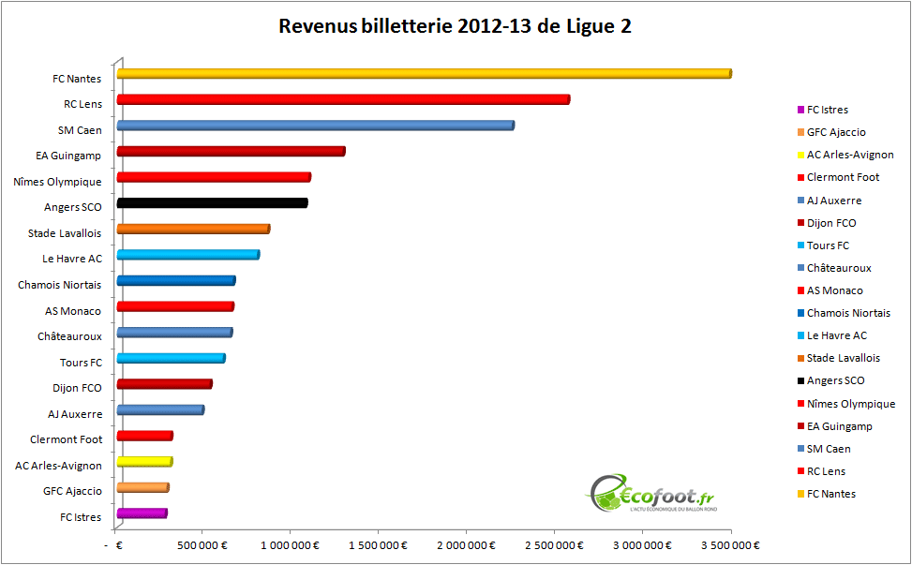Image resolution: width=912 pixels, height=565 pixels.
Task: Click the yellow AC Arles-Avignon bar
Action: coord(144,462)
